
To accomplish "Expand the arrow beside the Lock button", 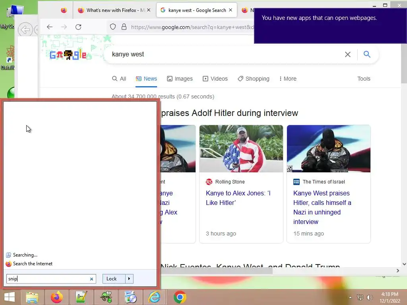I will tap(129, 279).
